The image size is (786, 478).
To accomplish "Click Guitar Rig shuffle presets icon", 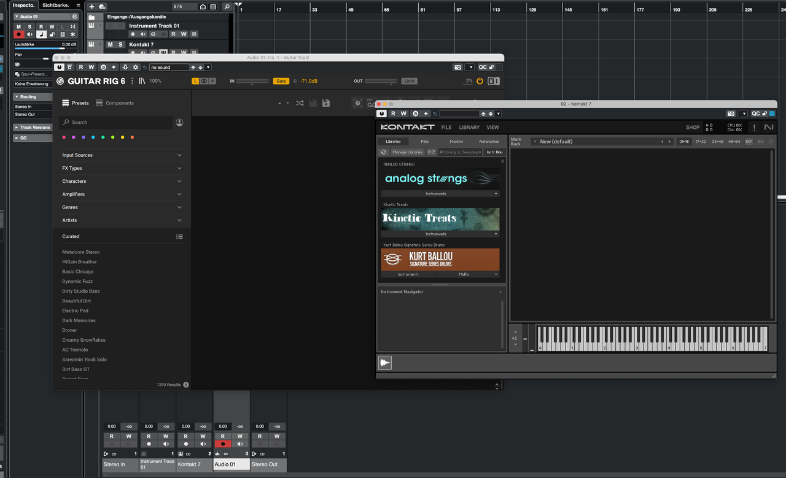I will (300, 103).
